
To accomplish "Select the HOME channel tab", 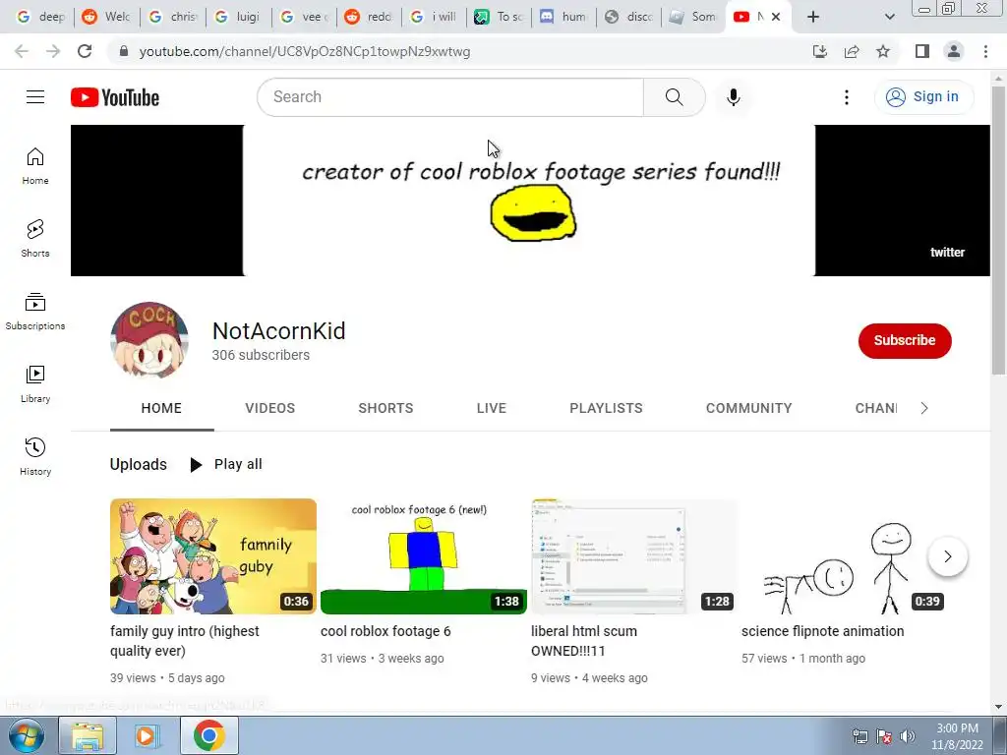I will click(161, 408).
